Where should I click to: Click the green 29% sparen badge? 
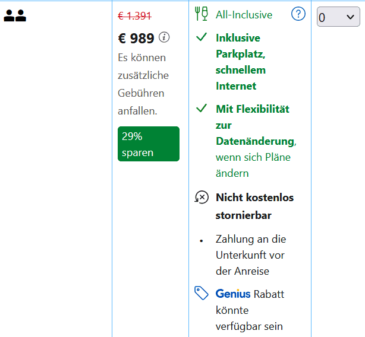click(x=148, y=144)
